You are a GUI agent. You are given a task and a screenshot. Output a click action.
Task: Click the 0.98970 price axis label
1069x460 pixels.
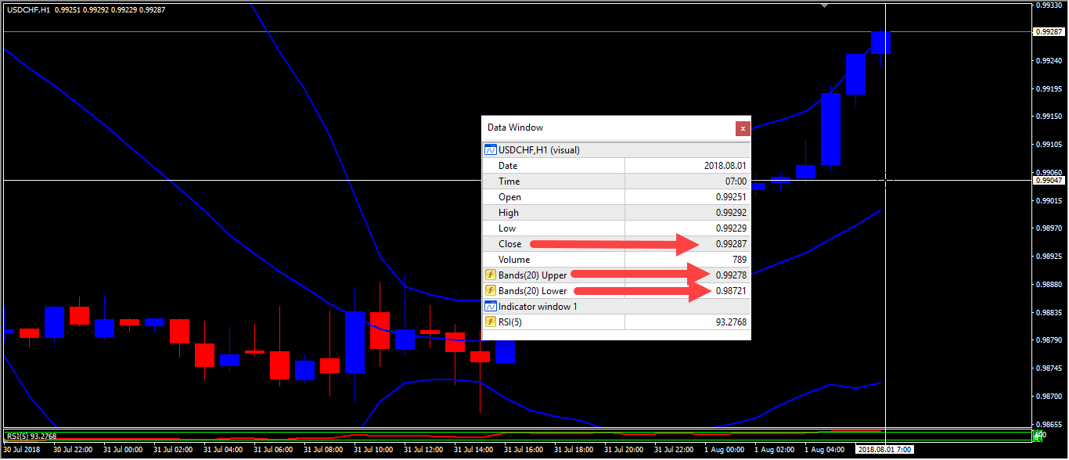[1049, 228]
